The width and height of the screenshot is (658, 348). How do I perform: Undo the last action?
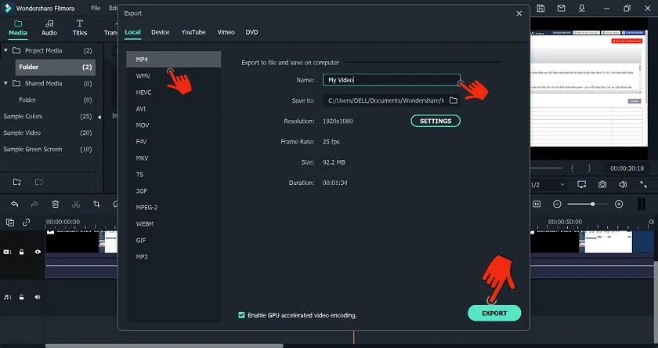point(14,204)
